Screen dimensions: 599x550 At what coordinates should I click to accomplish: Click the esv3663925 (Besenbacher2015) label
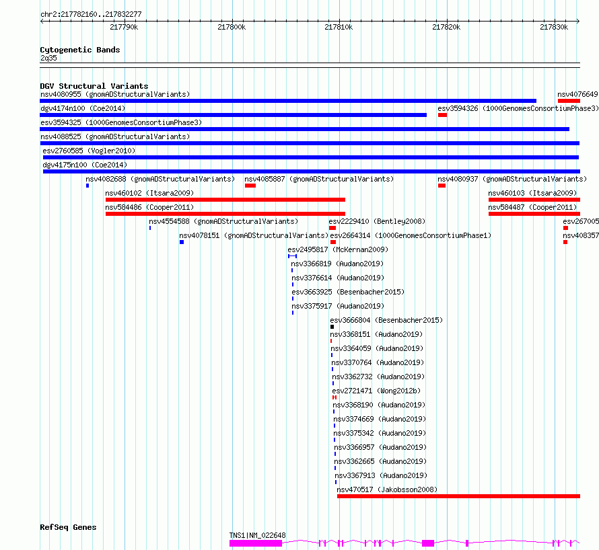[x=348, y=292]
